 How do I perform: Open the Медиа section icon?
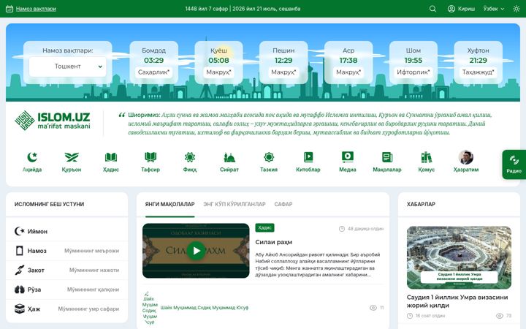point(348,157)
